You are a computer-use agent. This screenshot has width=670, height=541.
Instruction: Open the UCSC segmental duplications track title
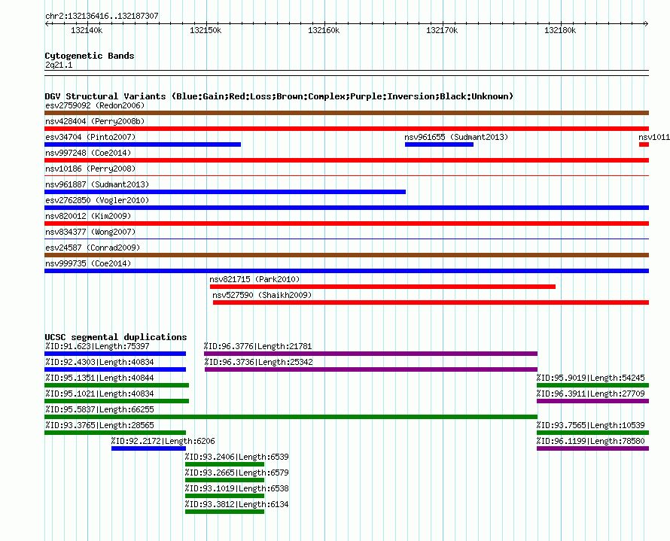pos(116,337)
